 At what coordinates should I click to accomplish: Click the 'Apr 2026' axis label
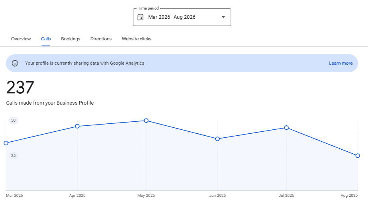tap(77, 196)
